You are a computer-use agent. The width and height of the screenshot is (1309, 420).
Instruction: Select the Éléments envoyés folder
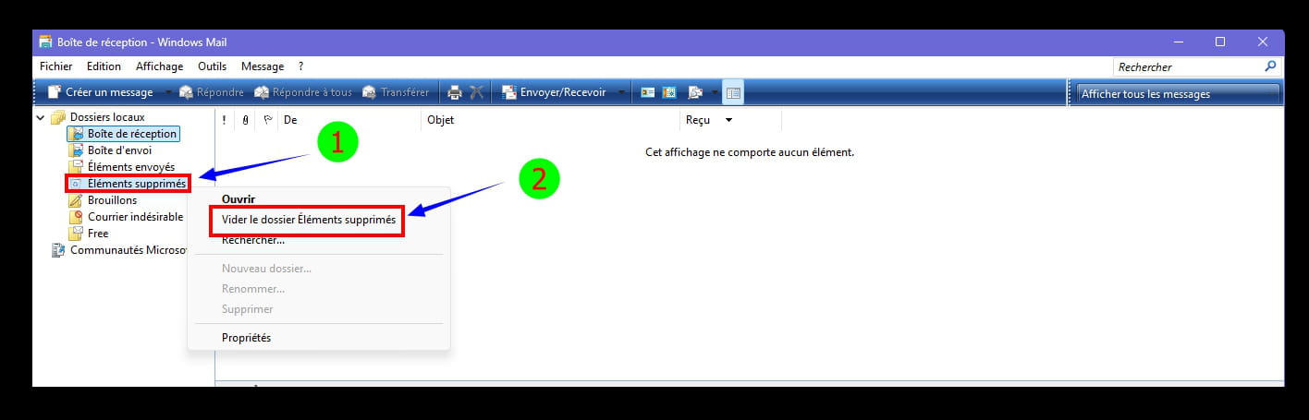tap(131, 167)
